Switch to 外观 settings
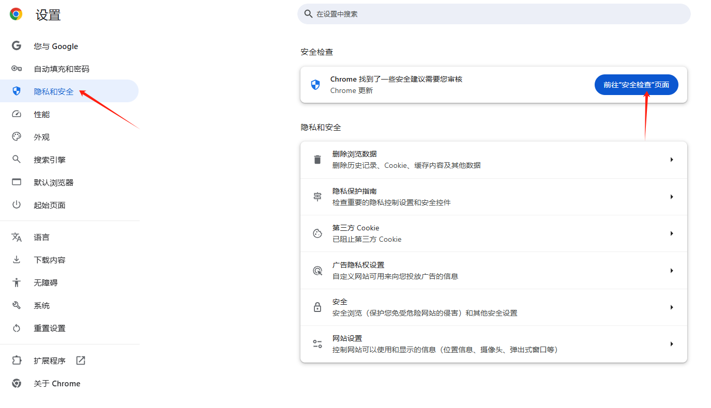711x408 pixels. tap(69, 137)
